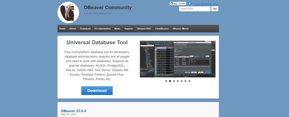
Task: Click the GitHub Star button
Action: (174, 4)
